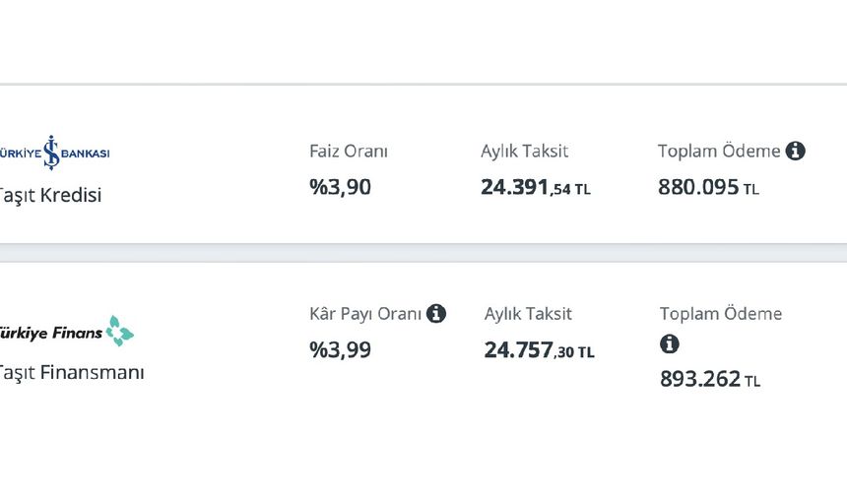This screenshot has height=496, width=847.
Task: Click the info icon beside İş Bankası Toplam Ödeme
Action: [x=796, y=152]
